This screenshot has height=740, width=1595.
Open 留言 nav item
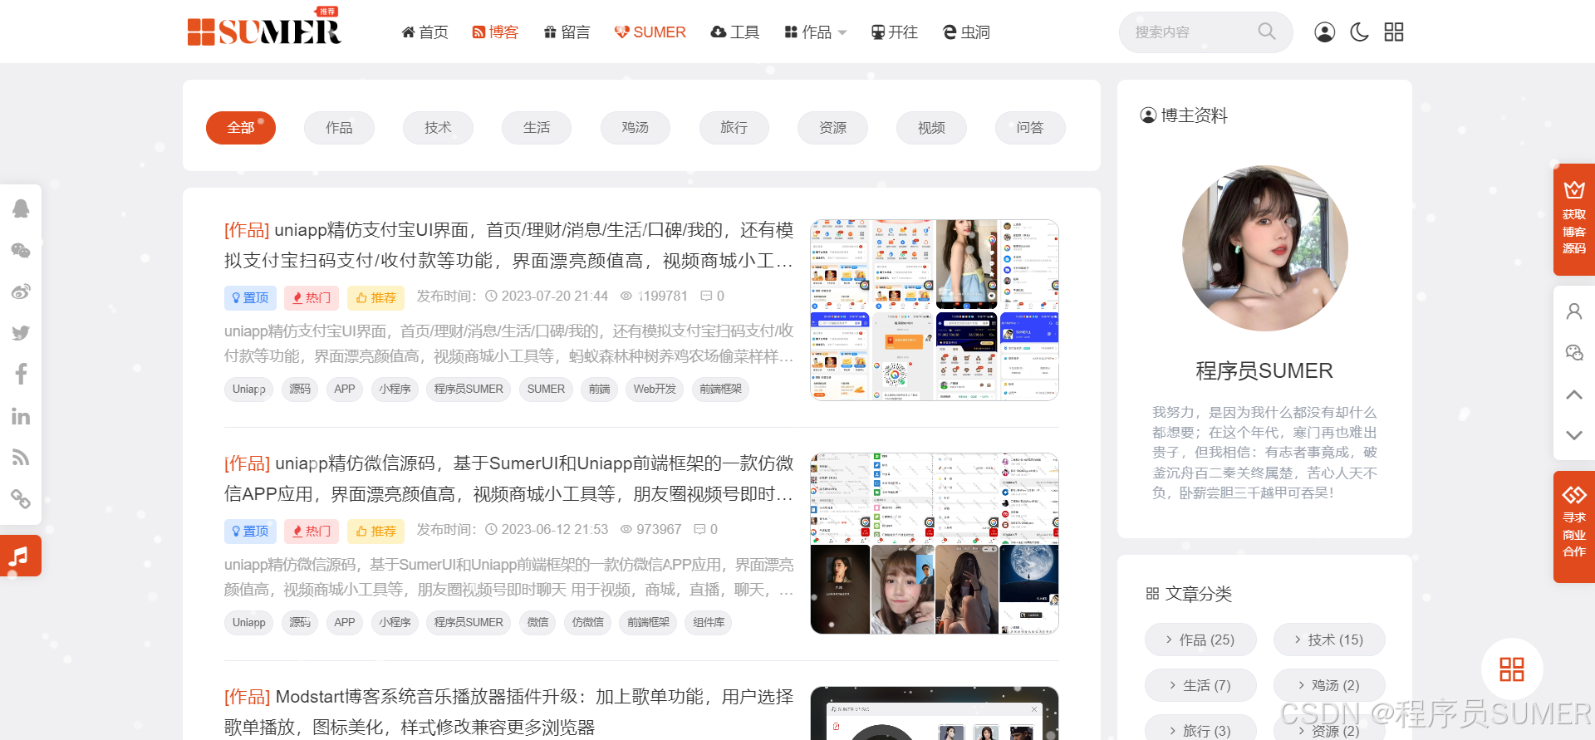tap(567, 32)
